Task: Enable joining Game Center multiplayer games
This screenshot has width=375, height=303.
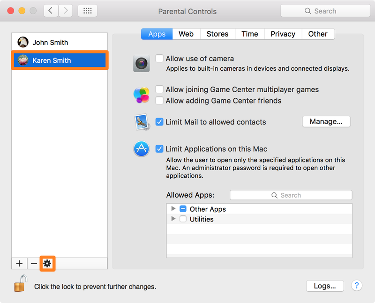Action: 159,89
